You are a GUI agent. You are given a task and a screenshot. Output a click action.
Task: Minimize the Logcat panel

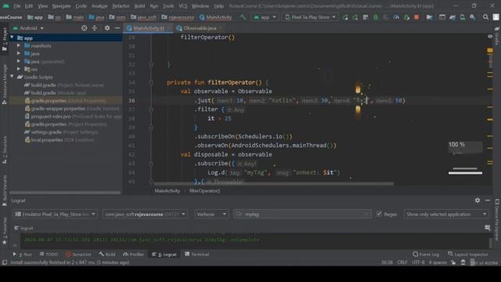(x=488, y=201)
